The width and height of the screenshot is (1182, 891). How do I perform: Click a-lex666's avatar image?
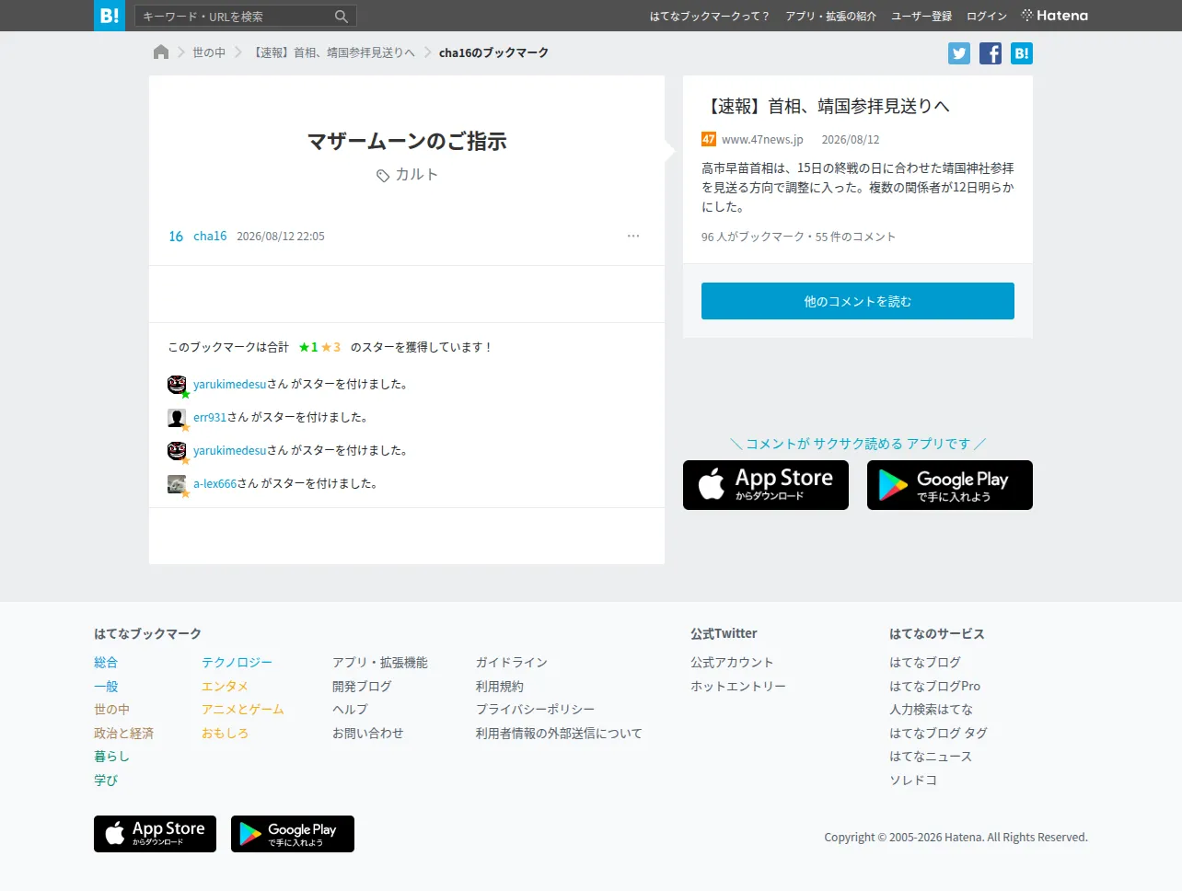(x=177, y=484)
